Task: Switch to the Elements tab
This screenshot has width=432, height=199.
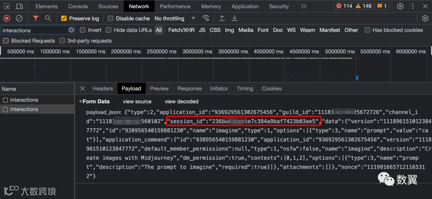Action: click(x=46, y=6)
